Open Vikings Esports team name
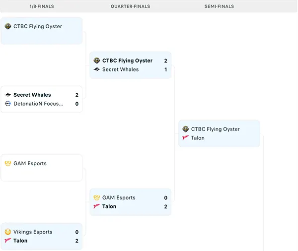Image resolution: width=298 pixels, height=251 pixels. [x=33, y=232]
